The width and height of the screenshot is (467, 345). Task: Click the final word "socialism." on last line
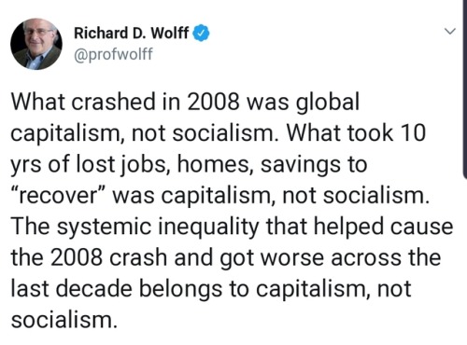64,320
